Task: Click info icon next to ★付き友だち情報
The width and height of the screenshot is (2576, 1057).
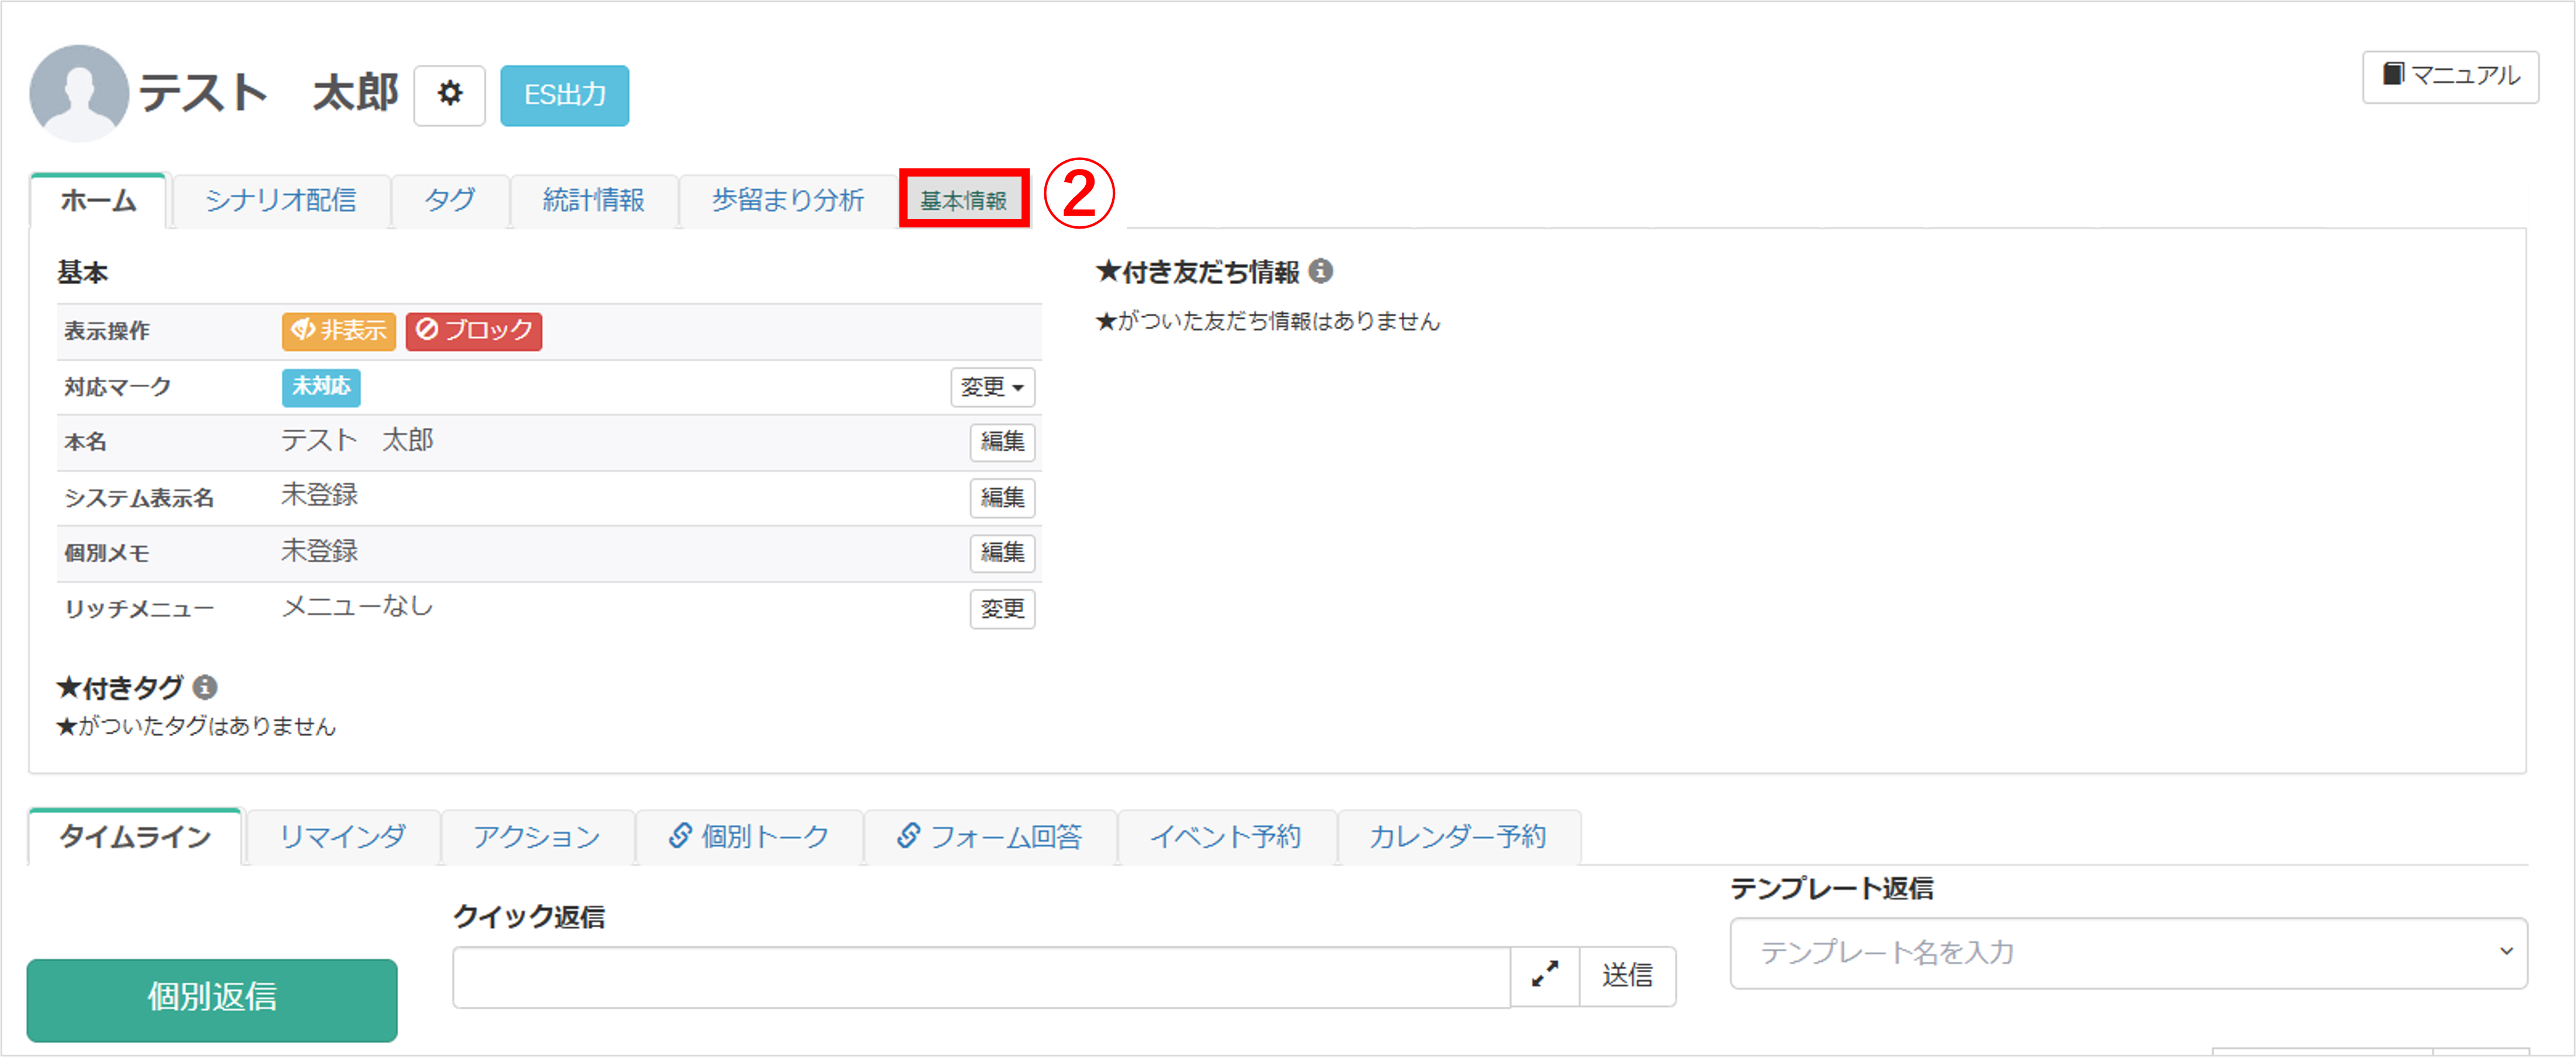Action: 1320,271
